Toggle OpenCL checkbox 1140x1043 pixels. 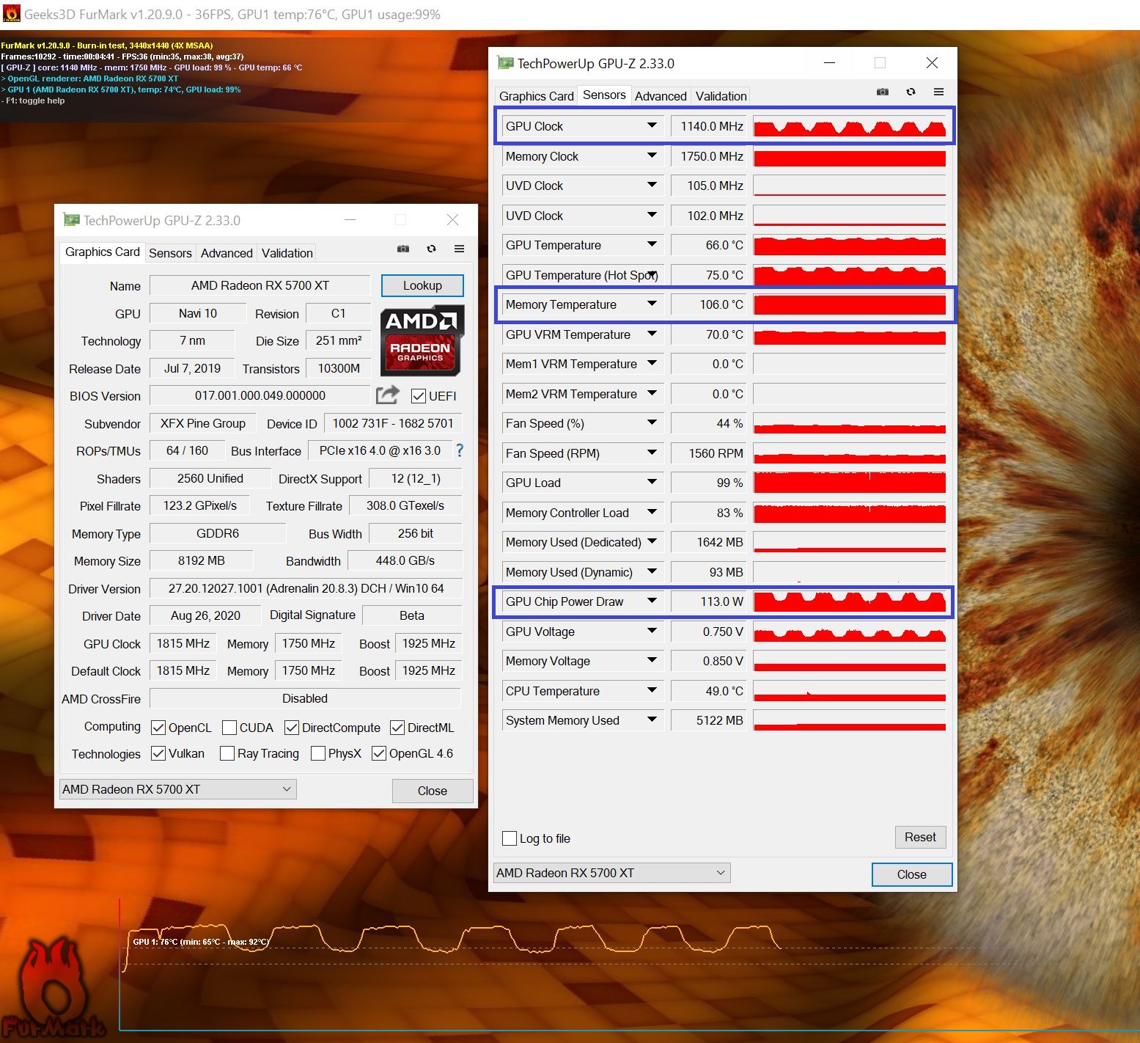pos(158,728)
